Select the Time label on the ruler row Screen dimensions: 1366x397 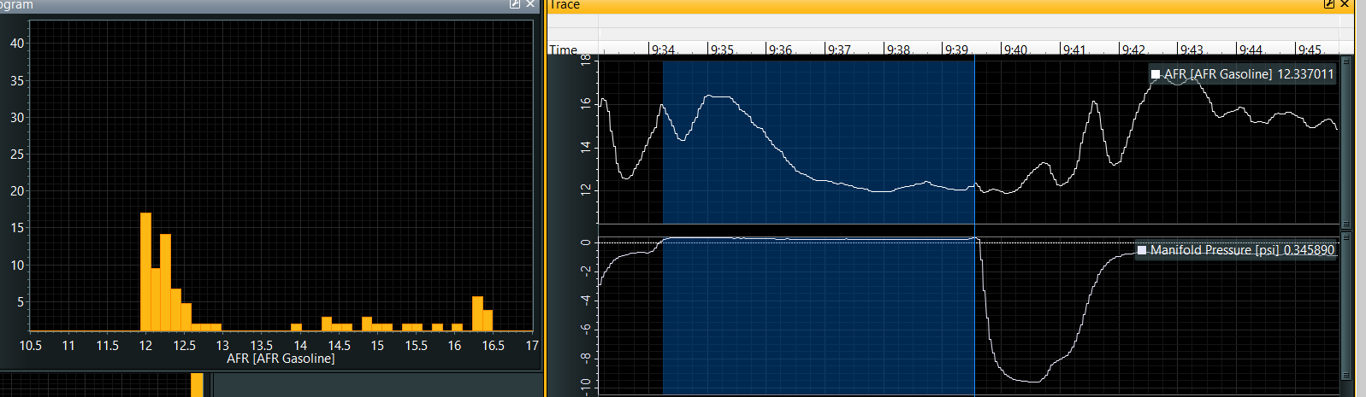coord(563,50)
